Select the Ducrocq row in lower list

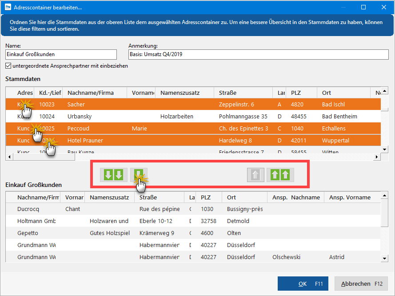(193, 209)
